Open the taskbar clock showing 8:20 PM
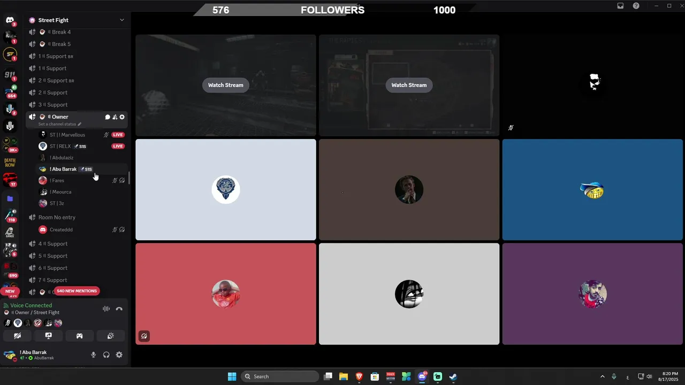 click(669, 376)
